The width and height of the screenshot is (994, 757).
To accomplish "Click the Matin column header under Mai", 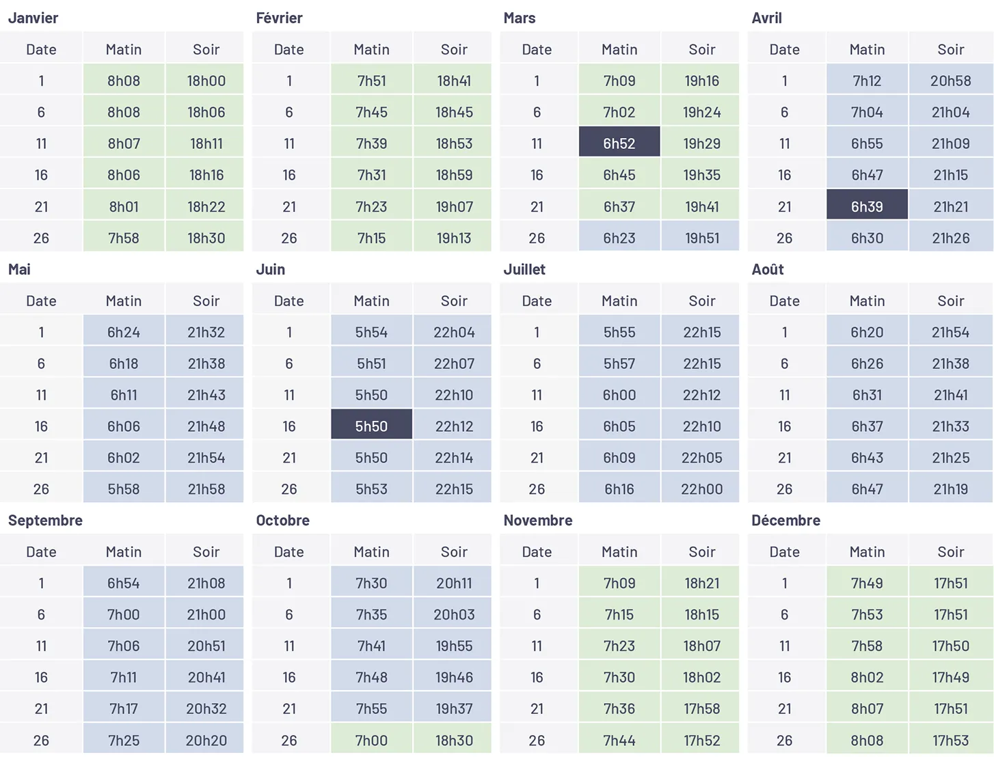I will pyautogui.click(x=124, y=301).
